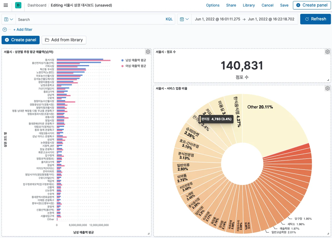The image size is (332, 238).
Task: Expand the saved query dropdown
Action: click(x=9, y=19)
